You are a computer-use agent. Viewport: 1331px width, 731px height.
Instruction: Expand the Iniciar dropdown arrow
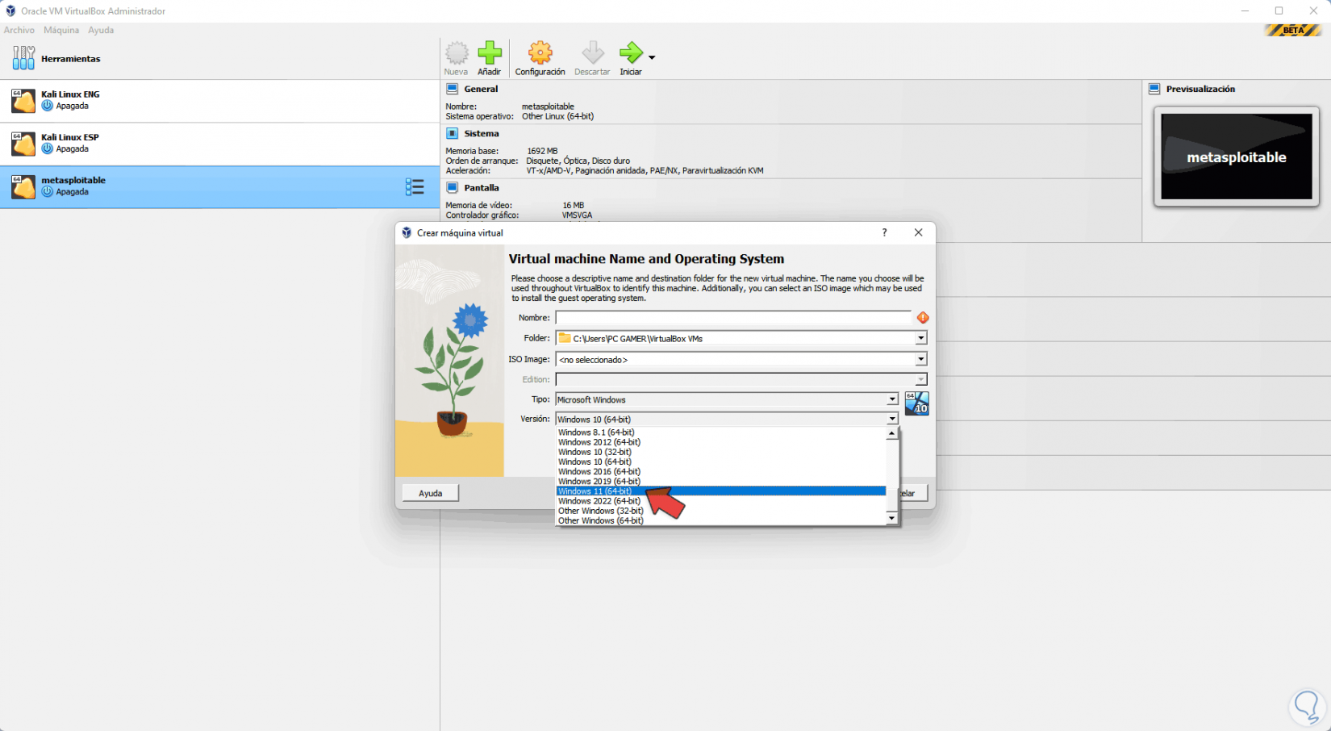pyautogui.click(x=652, y=57)
